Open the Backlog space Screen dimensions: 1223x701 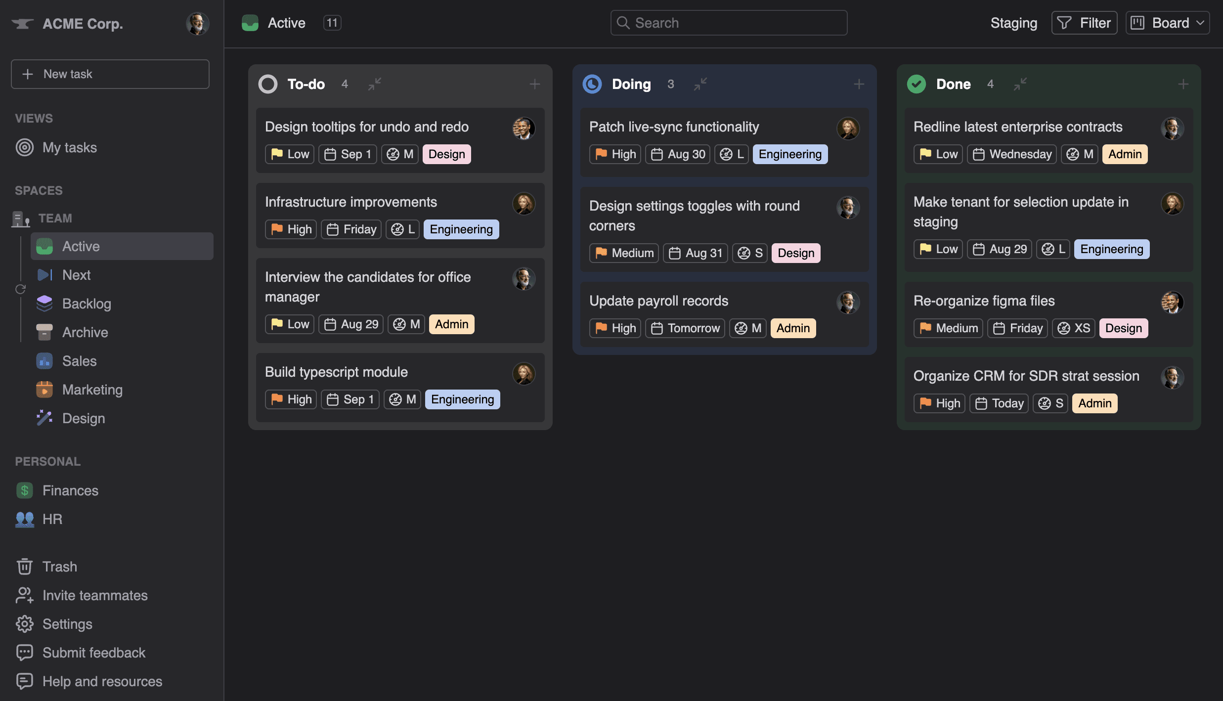coord(87,304)
